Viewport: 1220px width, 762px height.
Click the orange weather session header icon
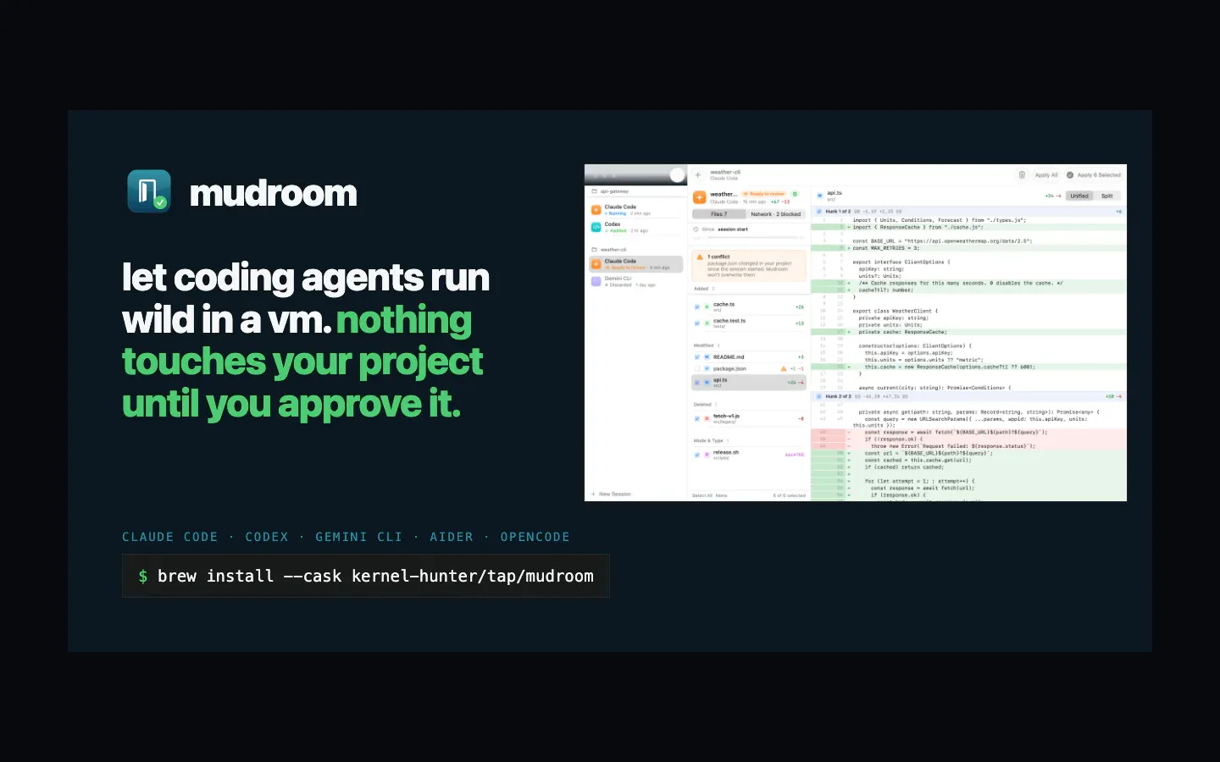[700, 197]
